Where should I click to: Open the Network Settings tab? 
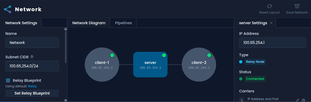click(x=21, y=23)
